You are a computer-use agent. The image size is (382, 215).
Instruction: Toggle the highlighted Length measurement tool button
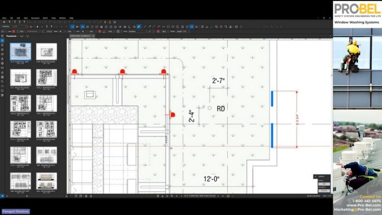tap(191, 27)
